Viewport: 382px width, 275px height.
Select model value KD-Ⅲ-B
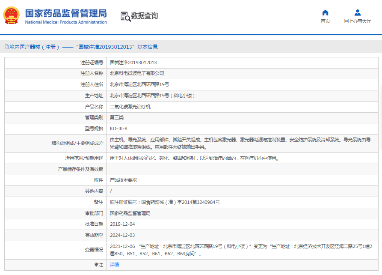pyautogui.click(x=118, y=129)
